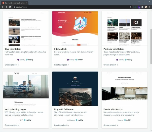Click the Netlify logo under Next.js landing pages
Image resolution: width=152 pixels, height=132 pixels.
tap(27, 120)
